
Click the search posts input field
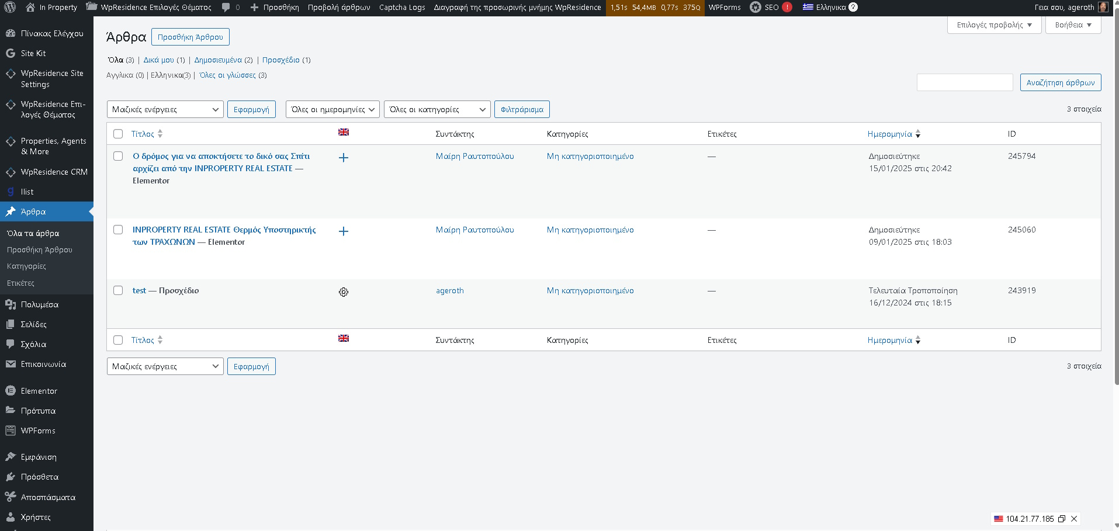coord(965,82)
